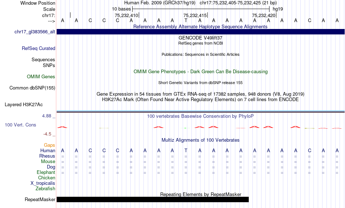Viewport: 345px width, 208px height.
Task: Click the OMIM Genes track label
Action: [x=41, y=77]
